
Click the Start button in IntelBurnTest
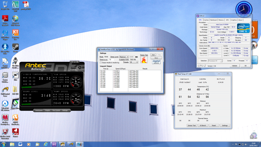point(153,55)
